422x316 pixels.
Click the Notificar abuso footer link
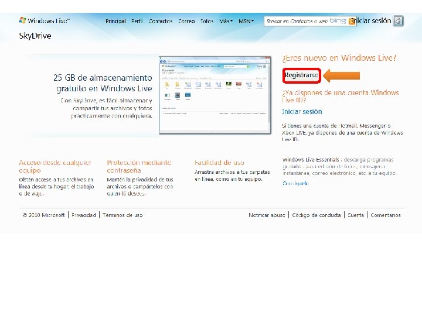click(267, 215)
